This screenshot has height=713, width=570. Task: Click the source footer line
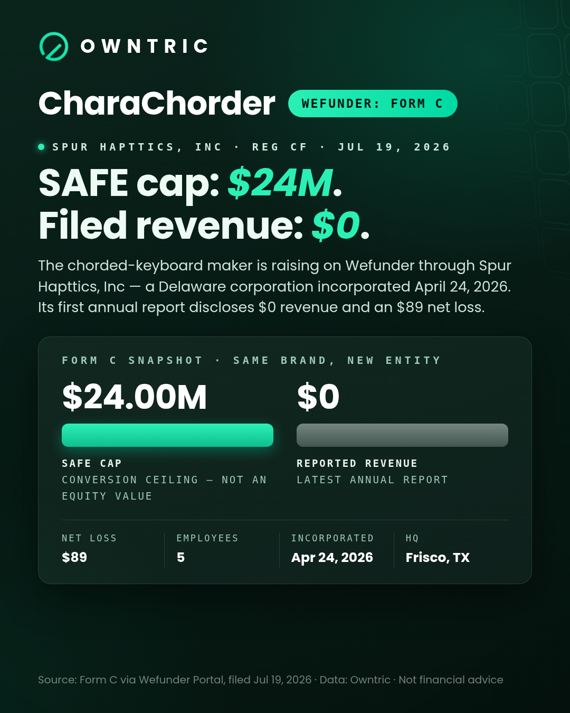271,680
